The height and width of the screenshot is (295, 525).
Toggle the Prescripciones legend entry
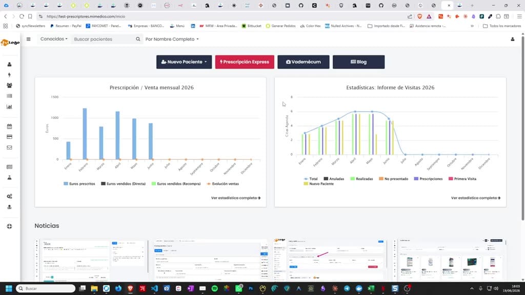(x=428, y=179)
